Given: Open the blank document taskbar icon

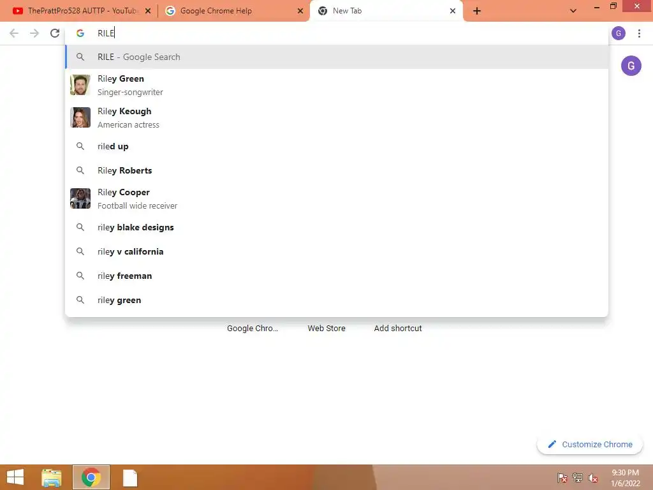Looking at the screenshot, I should click(x=130, y=477).
